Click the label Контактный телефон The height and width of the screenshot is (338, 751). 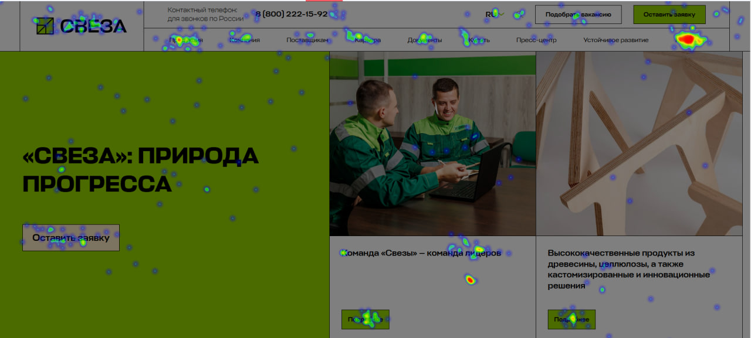click(202, 10)
